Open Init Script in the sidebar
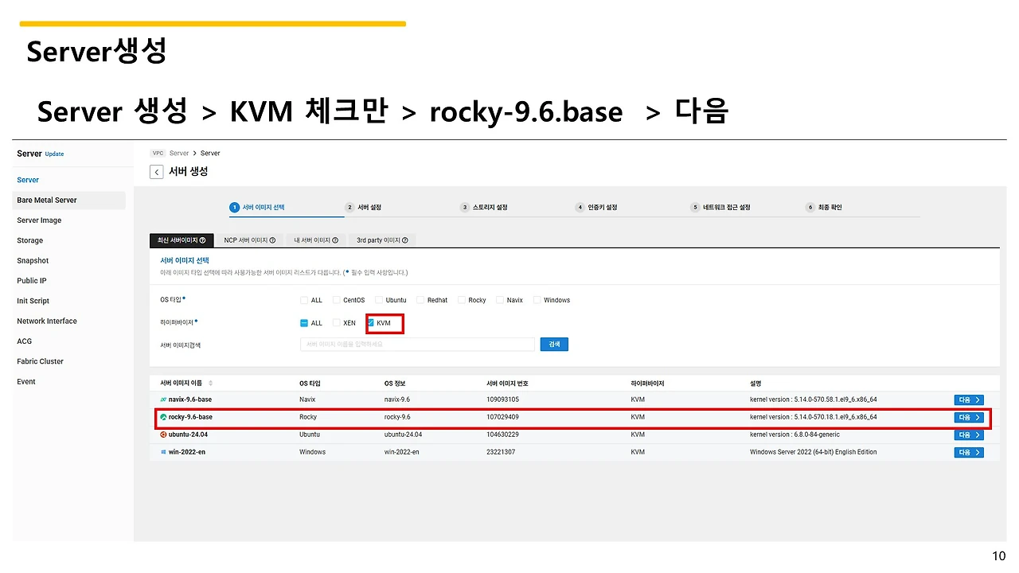1019x573 pixels. click(33, 301)
